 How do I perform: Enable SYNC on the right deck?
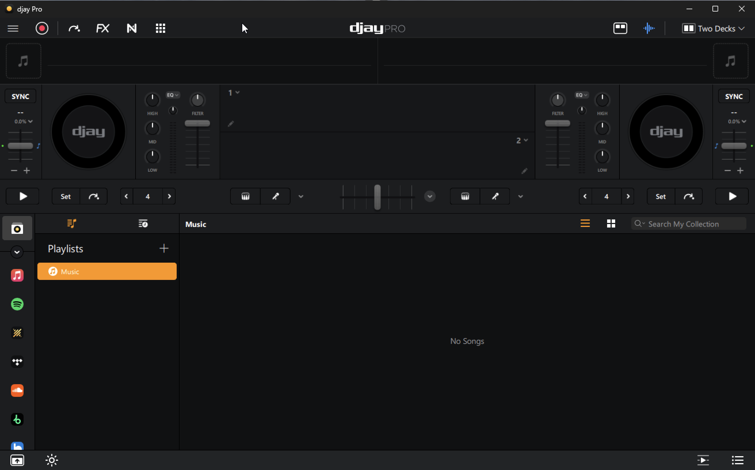tap(734, 96)
